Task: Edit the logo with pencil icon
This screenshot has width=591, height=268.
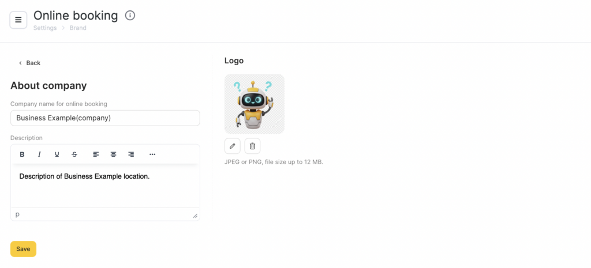Action: (233, 146)
